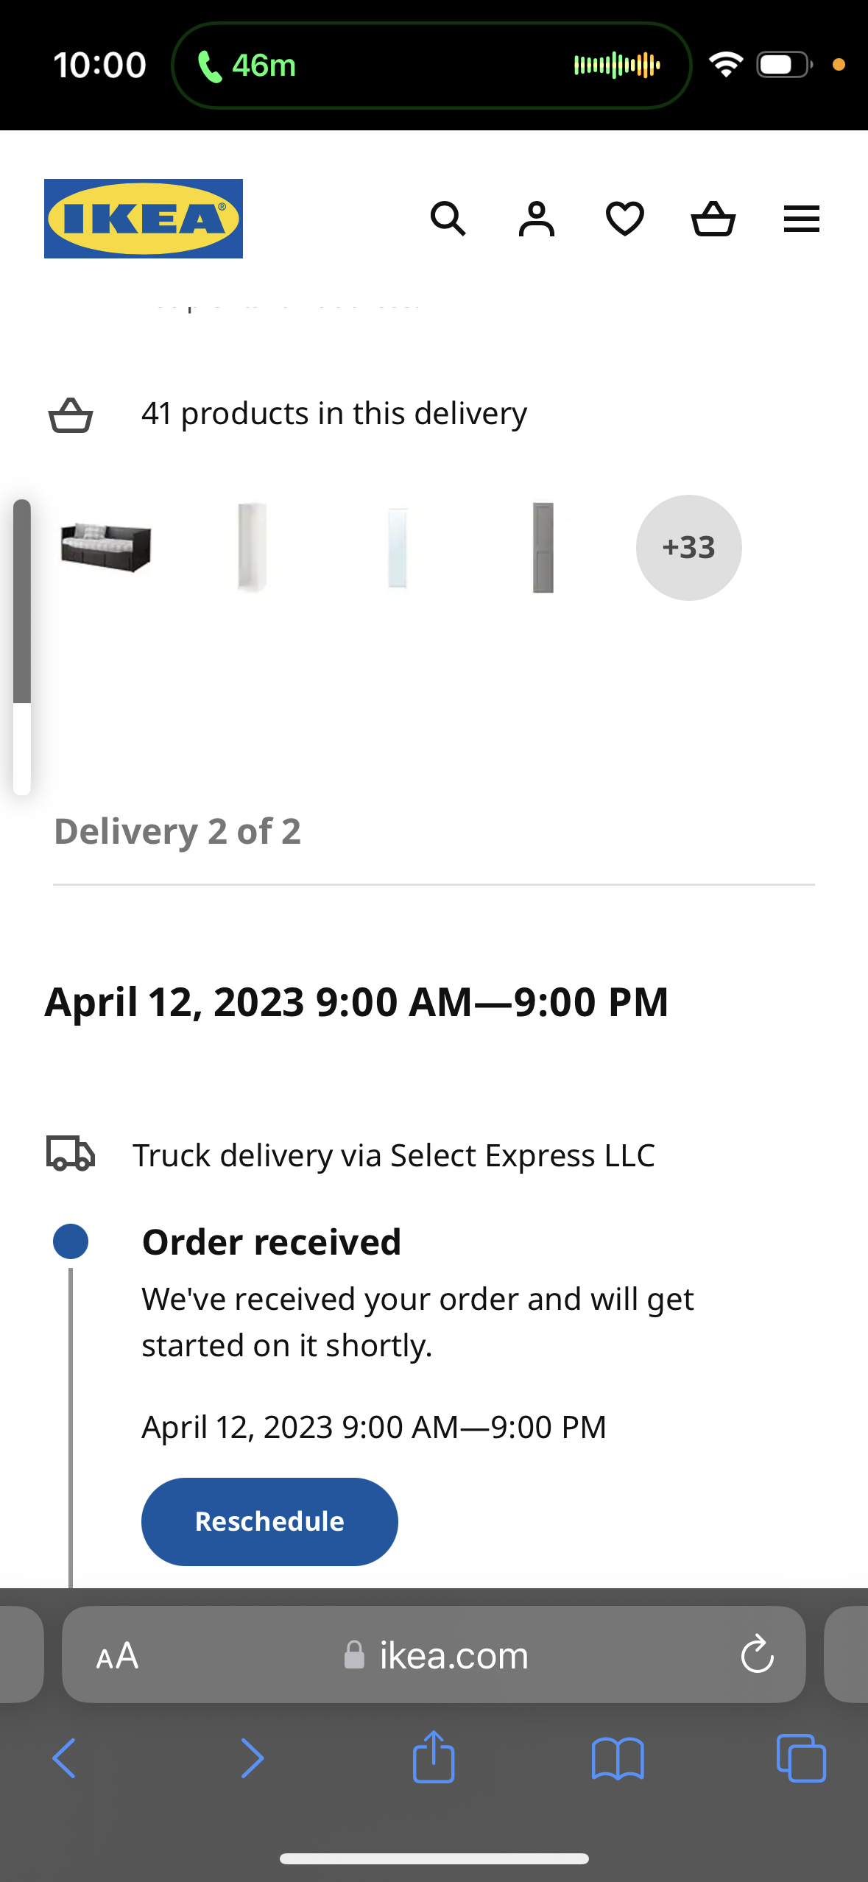This screenshot has width=868, height=1882.
Task: Go back to previous page
Action: pyautogui.click(x=65, y=1758)
